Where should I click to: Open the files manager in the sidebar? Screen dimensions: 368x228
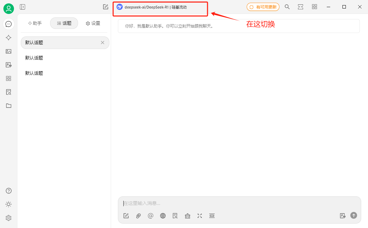click(9, 105)
